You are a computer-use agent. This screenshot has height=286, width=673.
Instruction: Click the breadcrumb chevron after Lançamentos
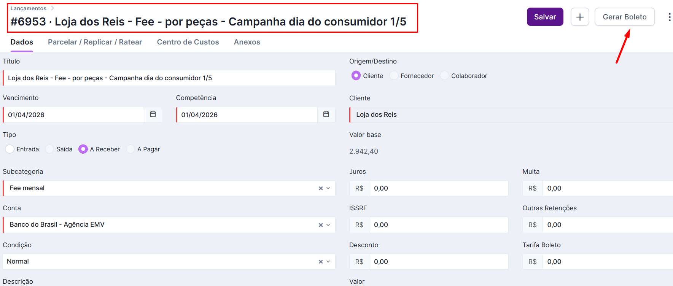(53, 8)
